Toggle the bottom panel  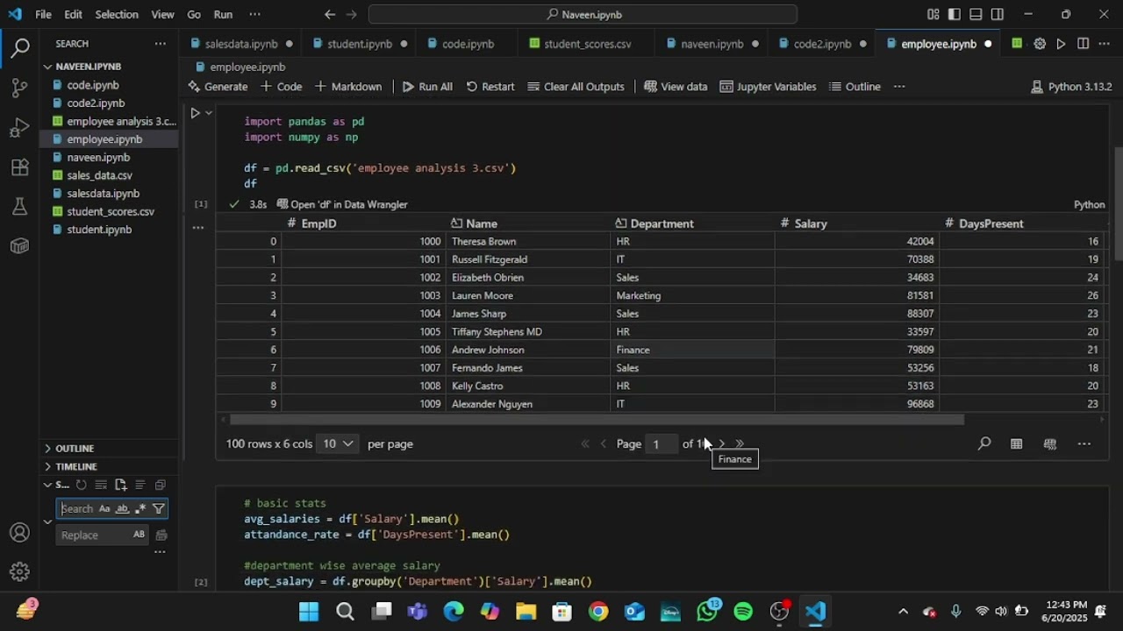[976, 14]
